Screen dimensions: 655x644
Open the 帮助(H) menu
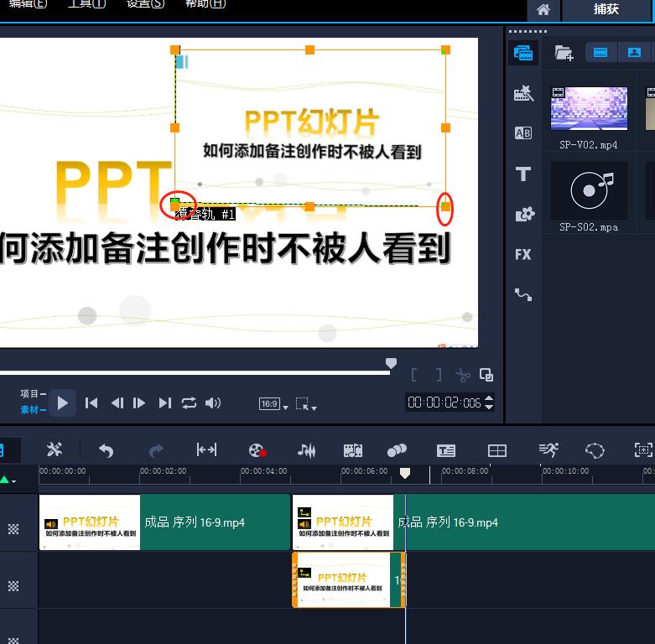(205, 4)
